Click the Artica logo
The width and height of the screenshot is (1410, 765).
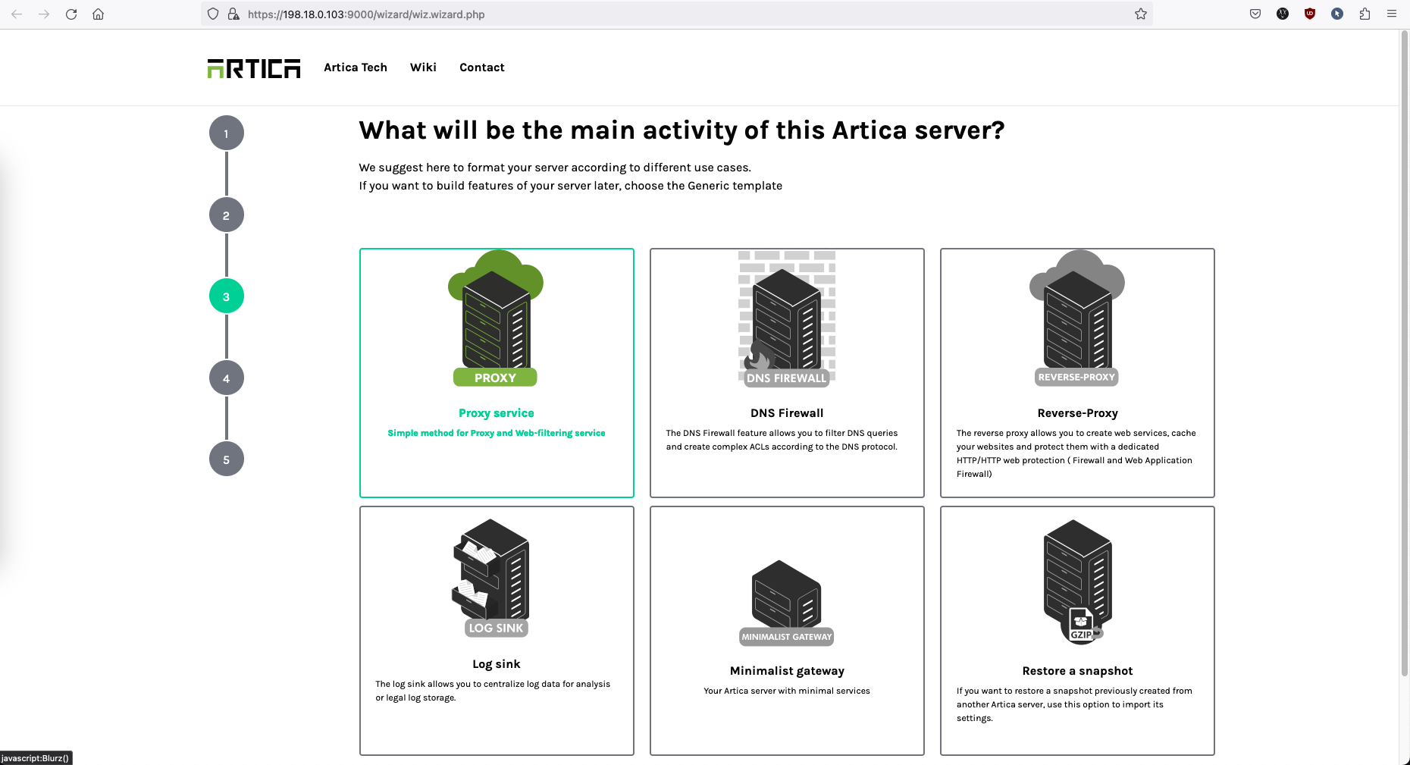pyautogui.click(x=254, y=68)
